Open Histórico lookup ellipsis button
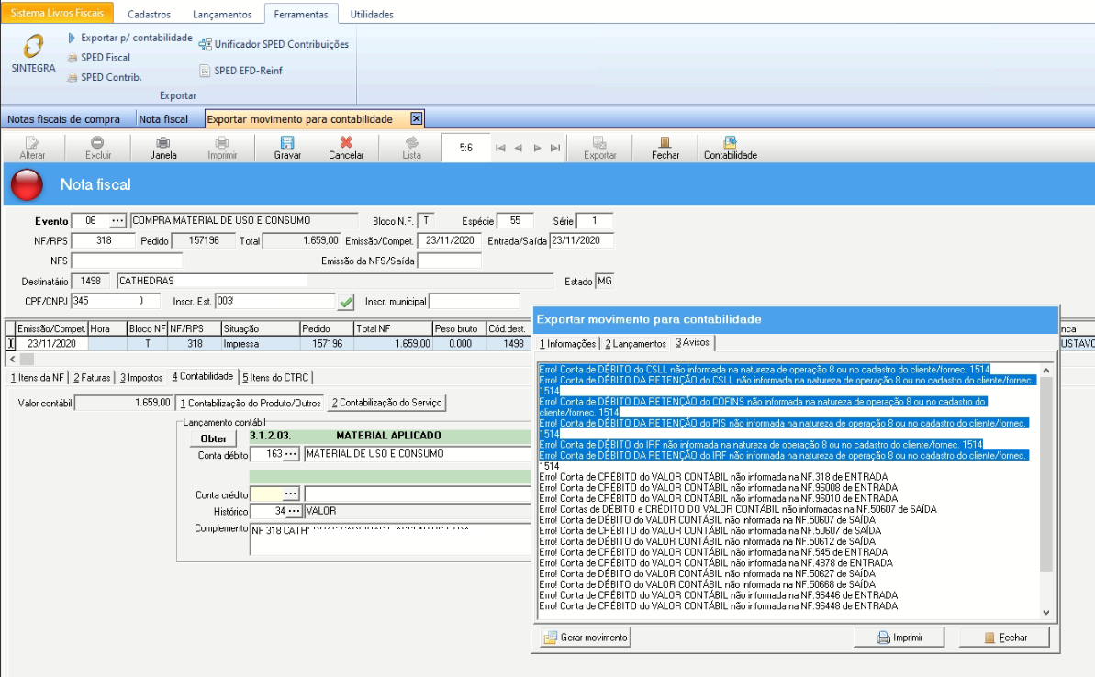The width and height of the screenshot is (1095, 677). pos(293,511)
